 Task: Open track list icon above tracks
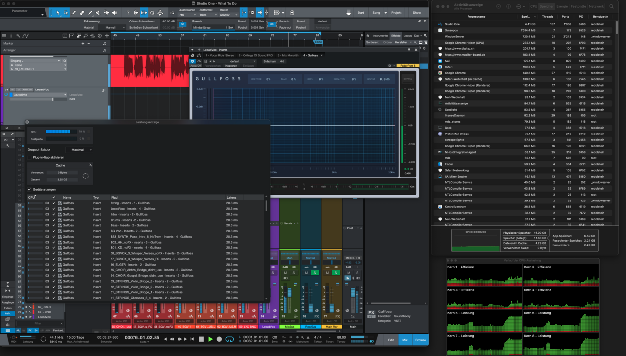click(x=4, y=36)
